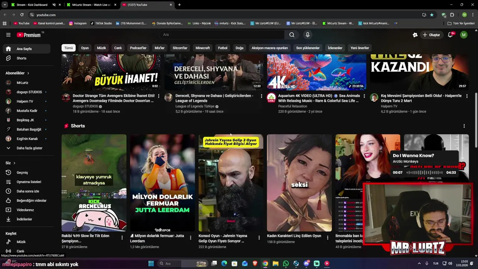Open more options for Aquarium 4K video
This screenshot has width=478, height=269.
(364, 96)
